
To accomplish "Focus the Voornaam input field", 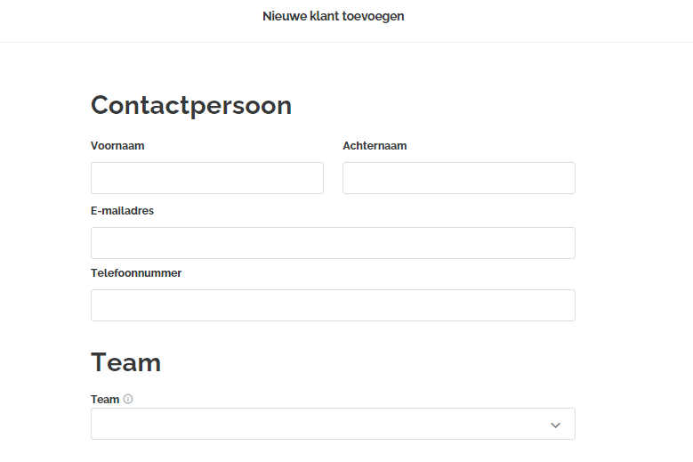I will [x=206, y=178].
